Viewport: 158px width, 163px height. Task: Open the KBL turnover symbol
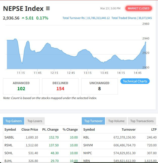point(86,137)
